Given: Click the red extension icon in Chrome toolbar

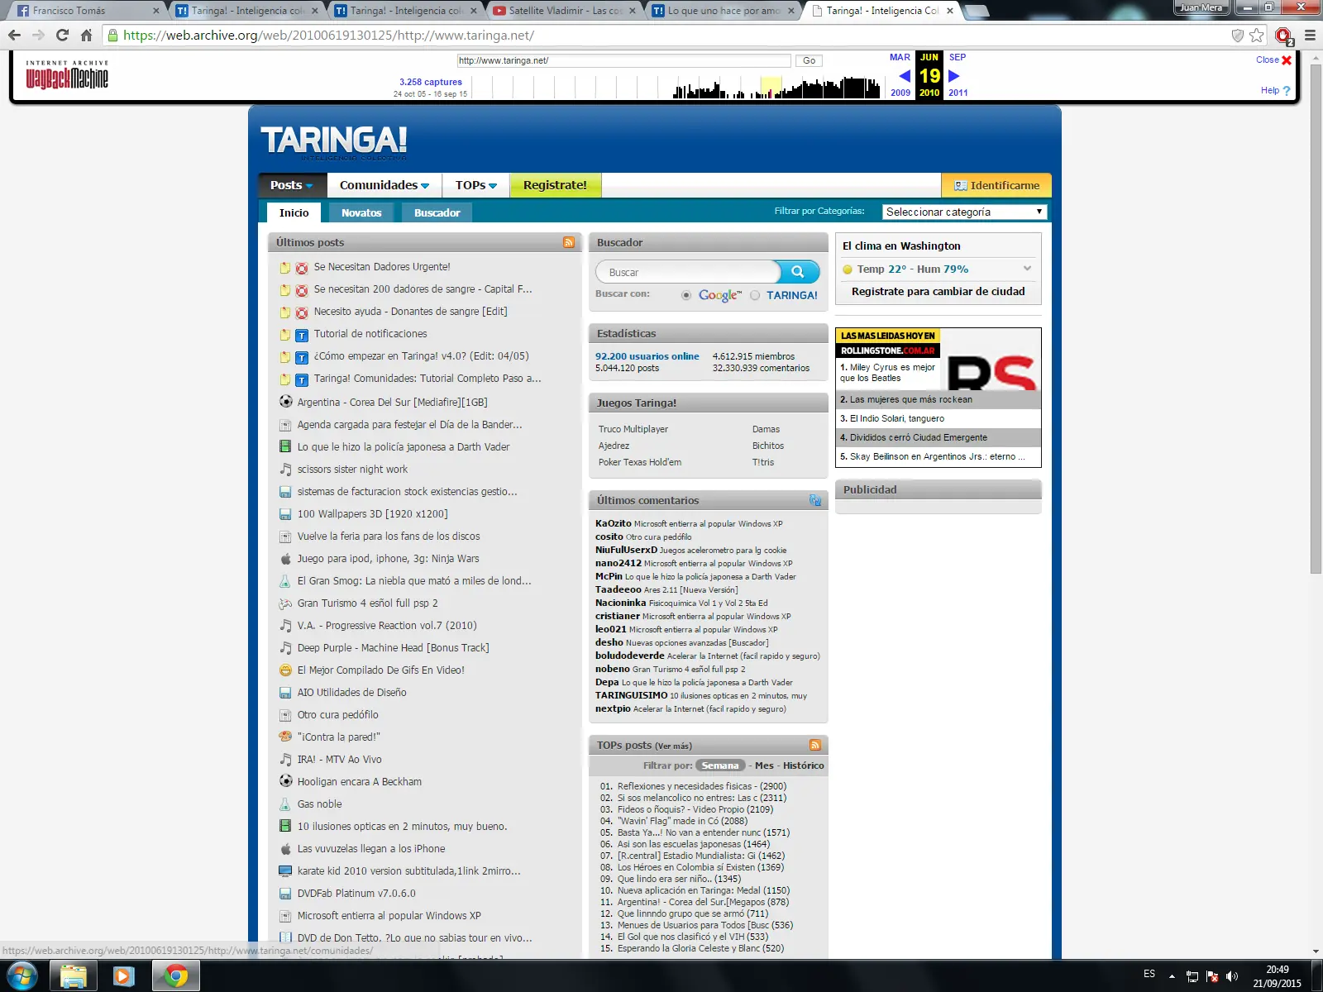Looking at the screenshot, I should (1283, 36).
